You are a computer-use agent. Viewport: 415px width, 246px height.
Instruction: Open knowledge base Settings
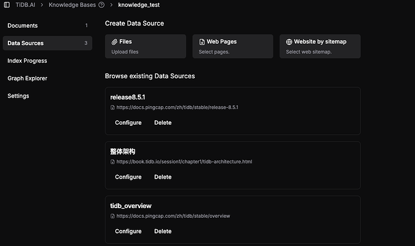click(x=17, y=96)
